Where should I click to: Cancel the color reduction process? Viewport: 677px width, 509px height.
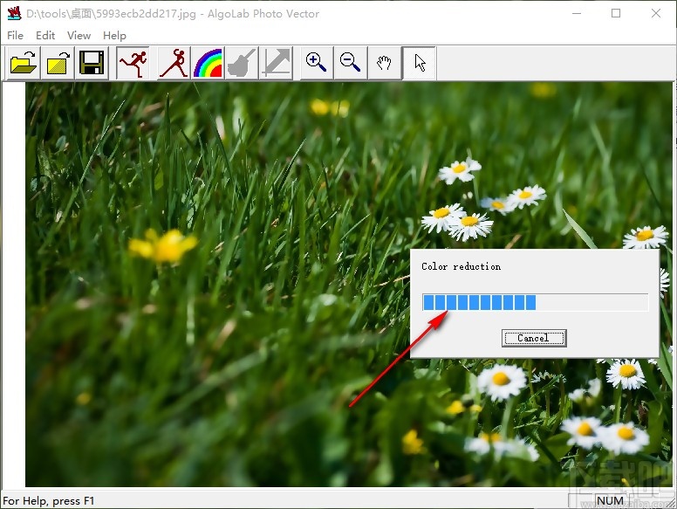533,338
